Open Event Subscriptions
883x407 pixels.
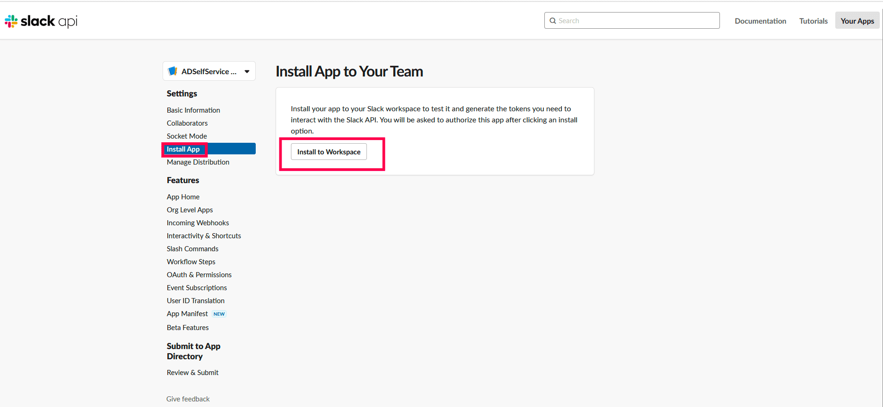(197, 288)
